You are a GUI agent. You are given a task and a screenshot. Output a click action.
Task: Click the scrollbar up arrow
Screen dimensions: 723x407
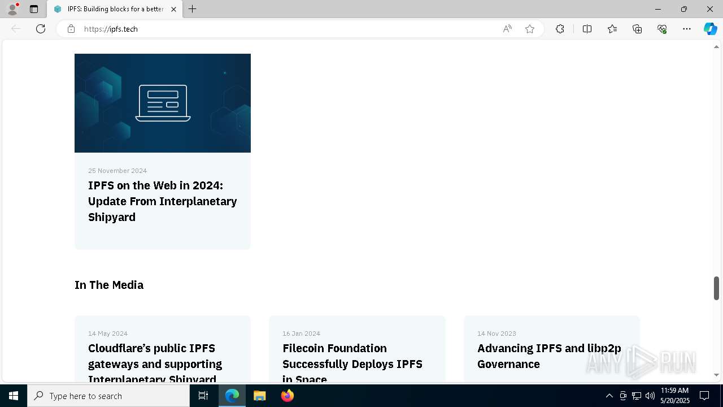[717, 46]
